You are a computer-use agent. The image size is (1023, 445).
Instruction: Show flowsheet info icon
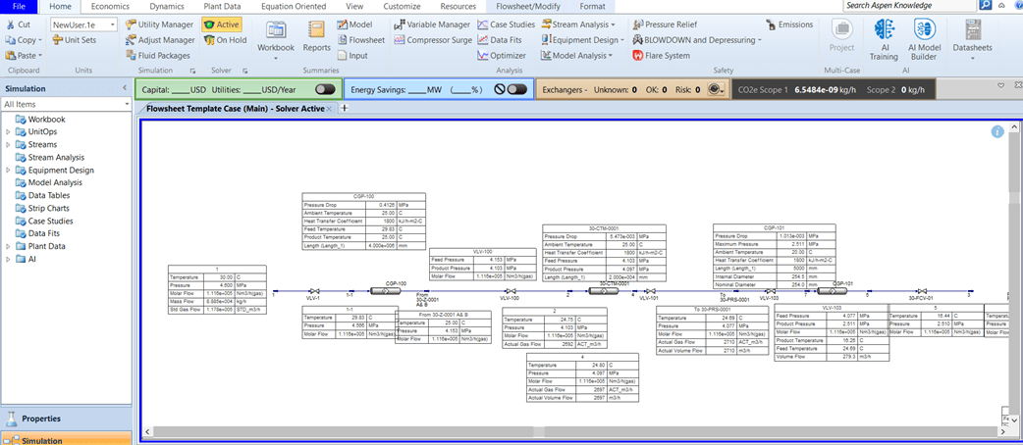tap(996, 131)
